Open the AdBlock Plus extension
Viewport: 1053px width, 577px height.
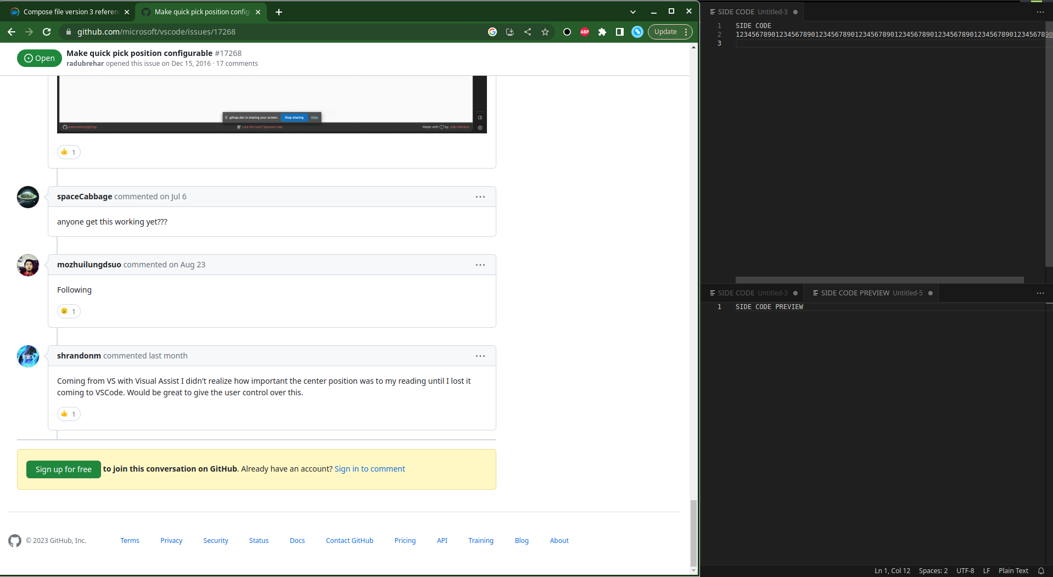[x=584, y=32]
